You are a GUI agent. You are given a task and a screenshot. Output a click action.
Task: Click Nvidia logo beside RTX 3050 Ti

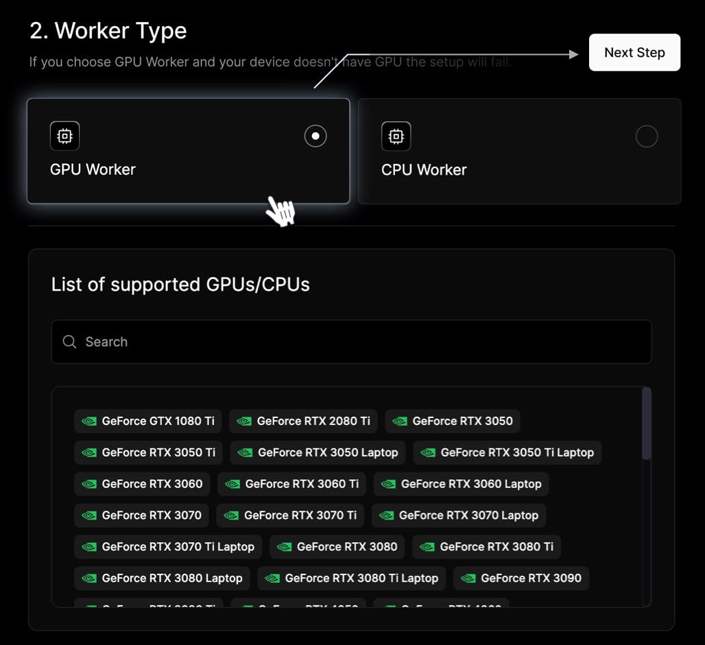[x=89, y=452]
